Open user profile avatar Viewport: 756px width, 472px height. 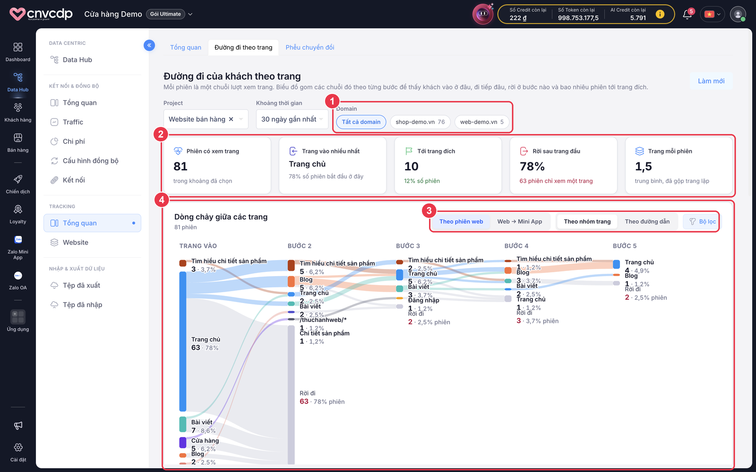pos(738,14)
